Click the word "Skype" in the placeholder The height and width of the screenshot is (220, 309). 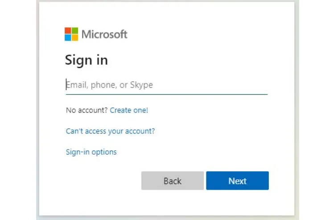click(141, 85)
